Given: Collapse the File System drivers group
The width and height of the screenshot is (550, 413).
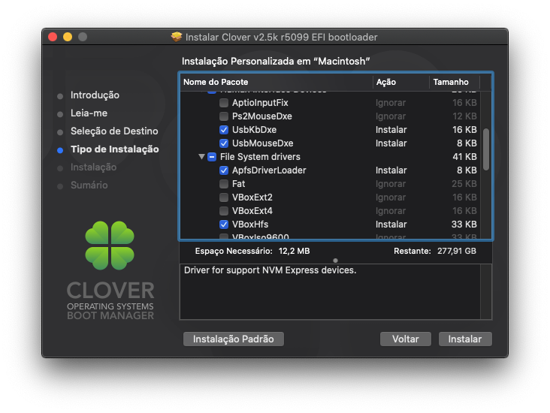Looking at the screenshot, I should 201,157.
